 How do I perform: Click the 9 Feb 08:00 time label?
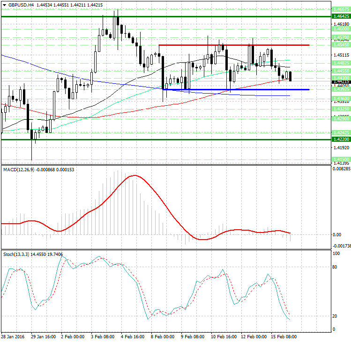[193, 337]
